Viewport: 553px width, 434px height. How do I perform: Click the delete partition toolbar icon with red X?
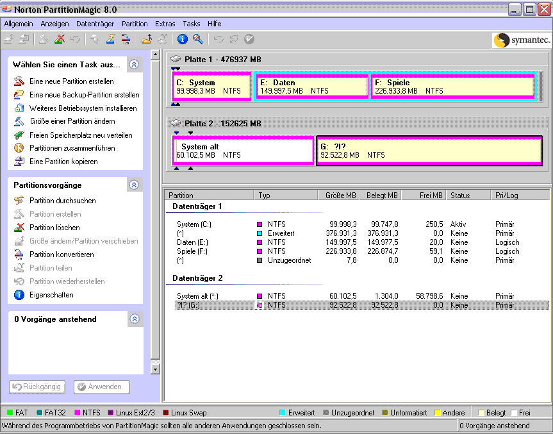(60, 39)
